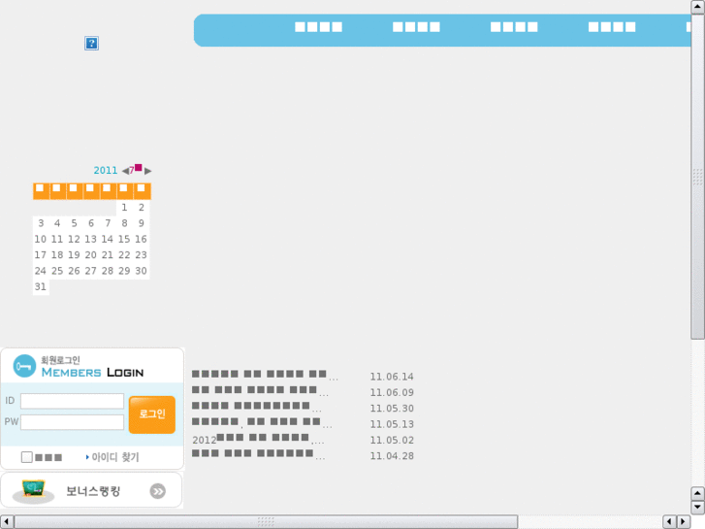Select day 12 in the calendar
705x529 pixels.
point(75,239)
